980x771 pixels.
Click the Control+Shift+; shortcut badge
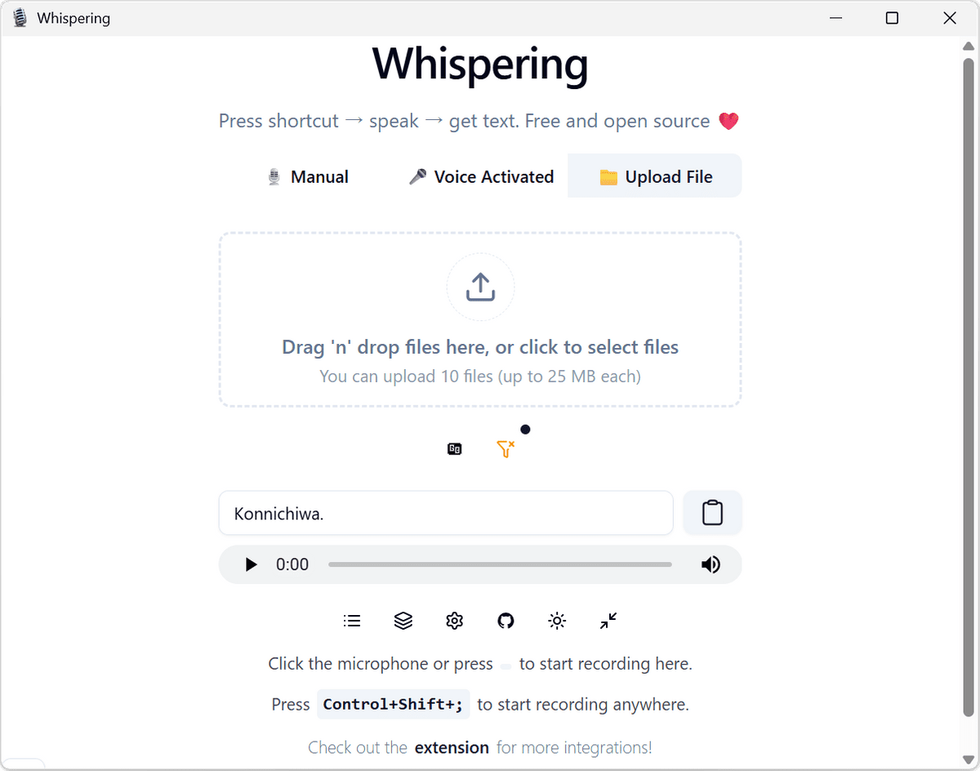tap(393, 704)
